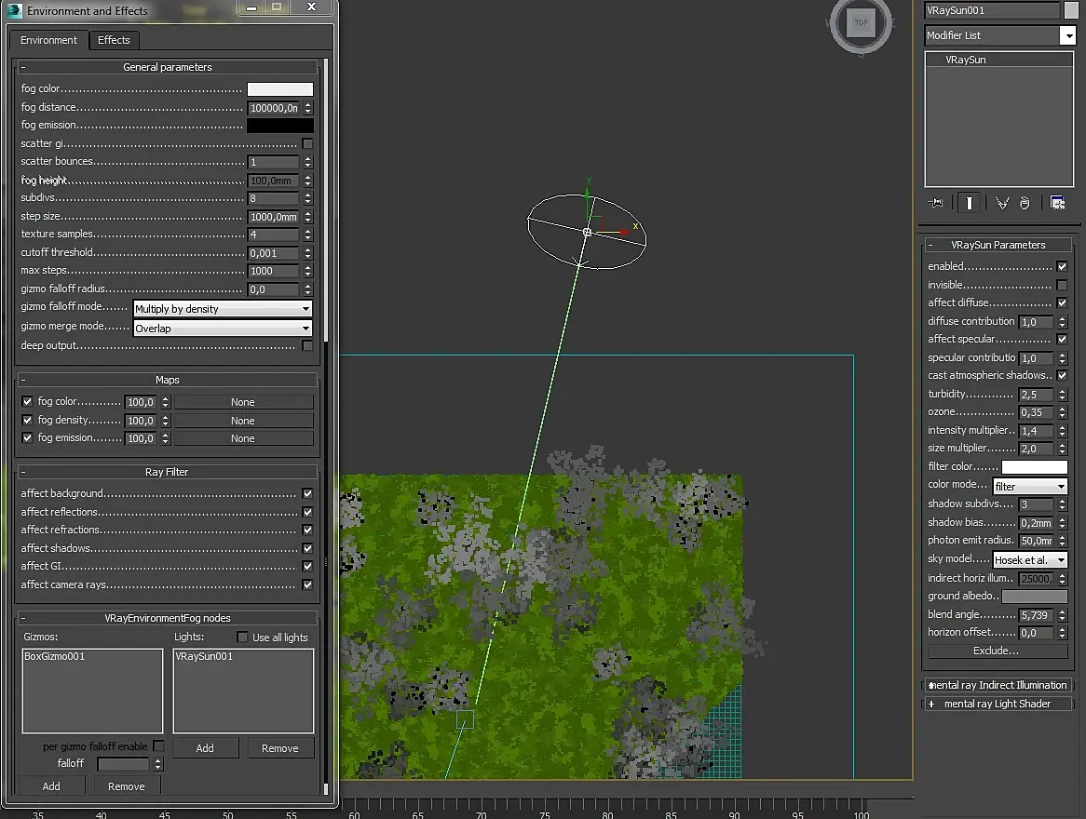The width and height of the screenshot is (1086, 819).
Task: Collapse the General parameters rollout
Action: [x=168, y=67]
